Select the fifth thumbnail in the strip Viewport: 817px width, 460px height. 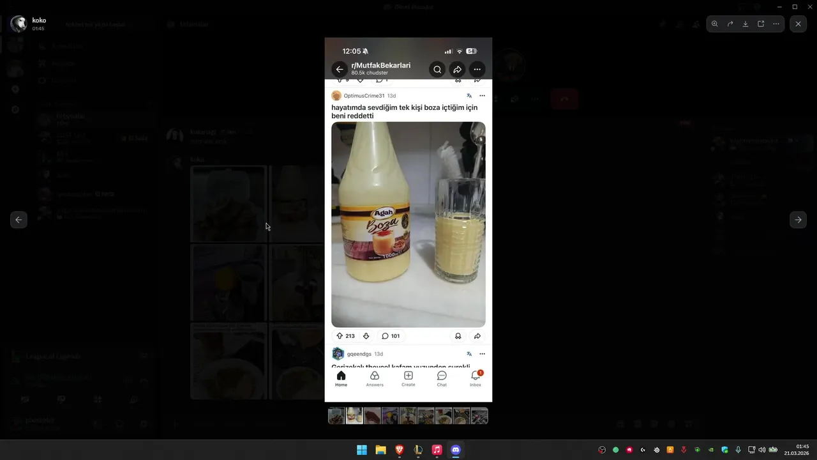pos(408,416)
